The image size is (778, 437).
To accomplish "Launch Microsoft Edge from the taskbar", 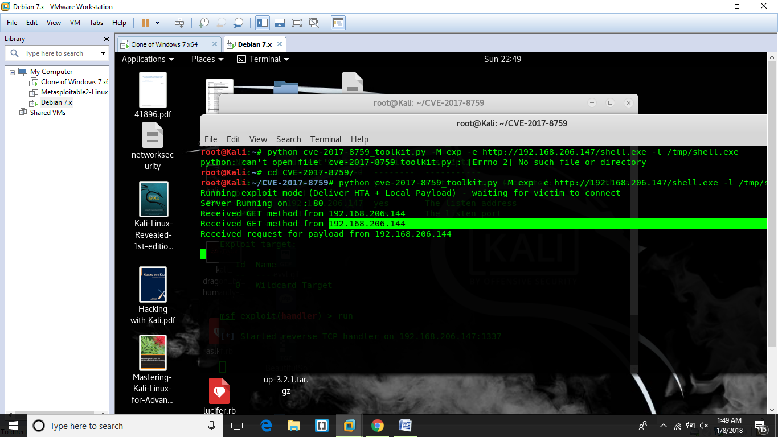I will coord(266,426).
